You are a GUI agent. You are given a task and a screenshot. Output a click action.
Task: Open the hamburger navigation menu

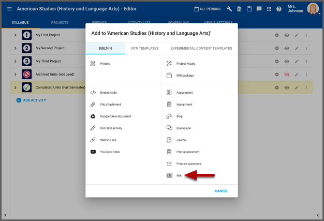pos(9,9)
